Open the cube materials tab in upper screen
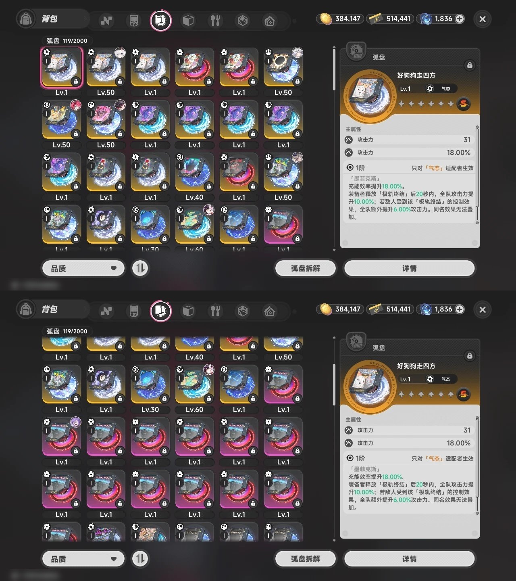 click(x=188, y=20)
